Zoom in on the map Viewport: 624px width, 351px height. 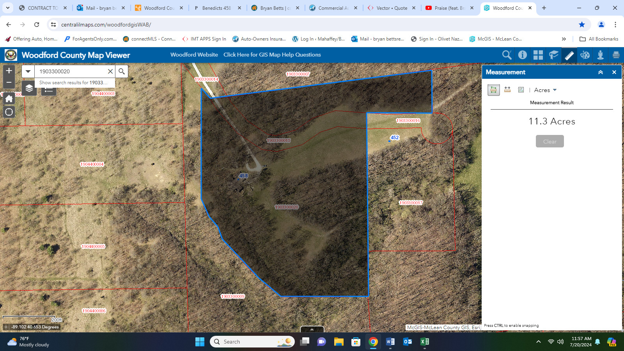pyautogui.click(x=9, y=71)
